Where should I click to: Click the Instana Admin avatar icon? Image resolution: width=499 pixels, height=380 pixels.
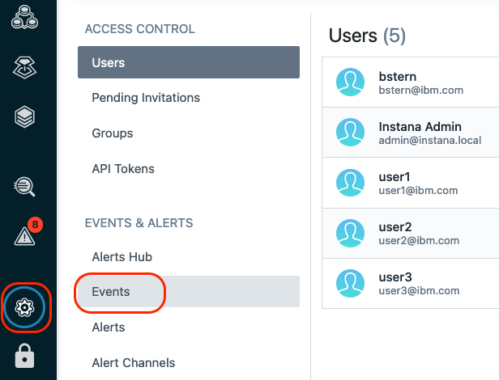click(x=351, y=132)
